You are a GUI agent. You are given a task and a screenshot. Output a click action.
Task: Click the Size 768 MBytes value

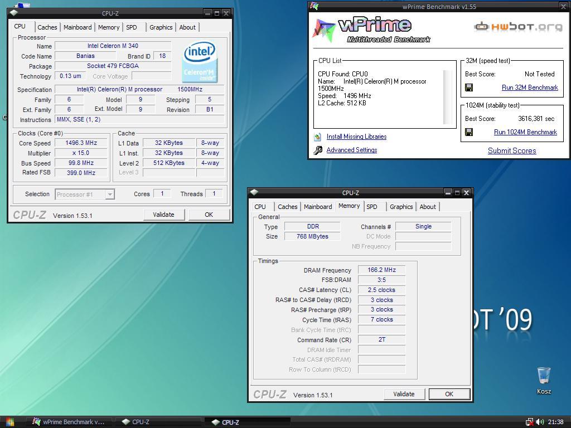(312, 236)
